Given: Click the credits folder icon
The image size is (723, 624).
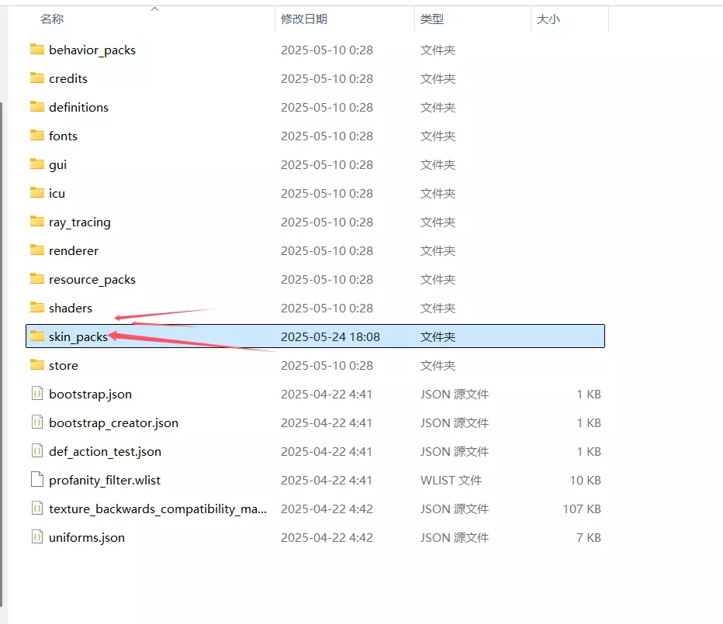Looking at the screenshot, I should click(x=37, y=78).
